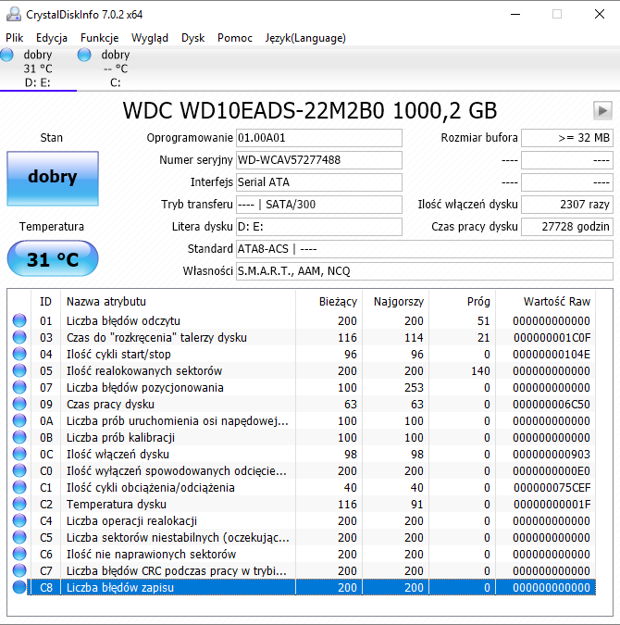Click the Tryb transferu SATA/300 field

click(x=318, y=205)
